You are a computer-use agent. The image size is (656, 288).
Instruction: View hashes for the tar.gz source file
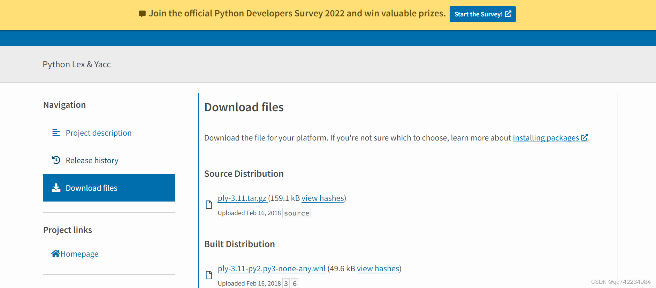tap(322, 198)
